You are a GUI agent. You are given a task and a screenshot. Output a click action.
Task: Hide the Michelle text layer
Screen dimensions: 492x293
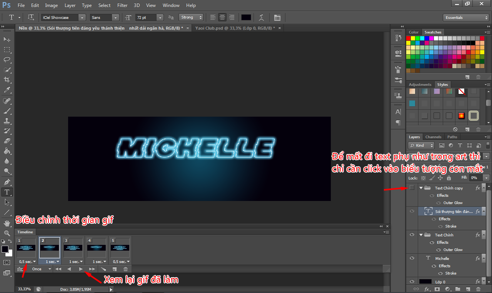pos(412,258)
